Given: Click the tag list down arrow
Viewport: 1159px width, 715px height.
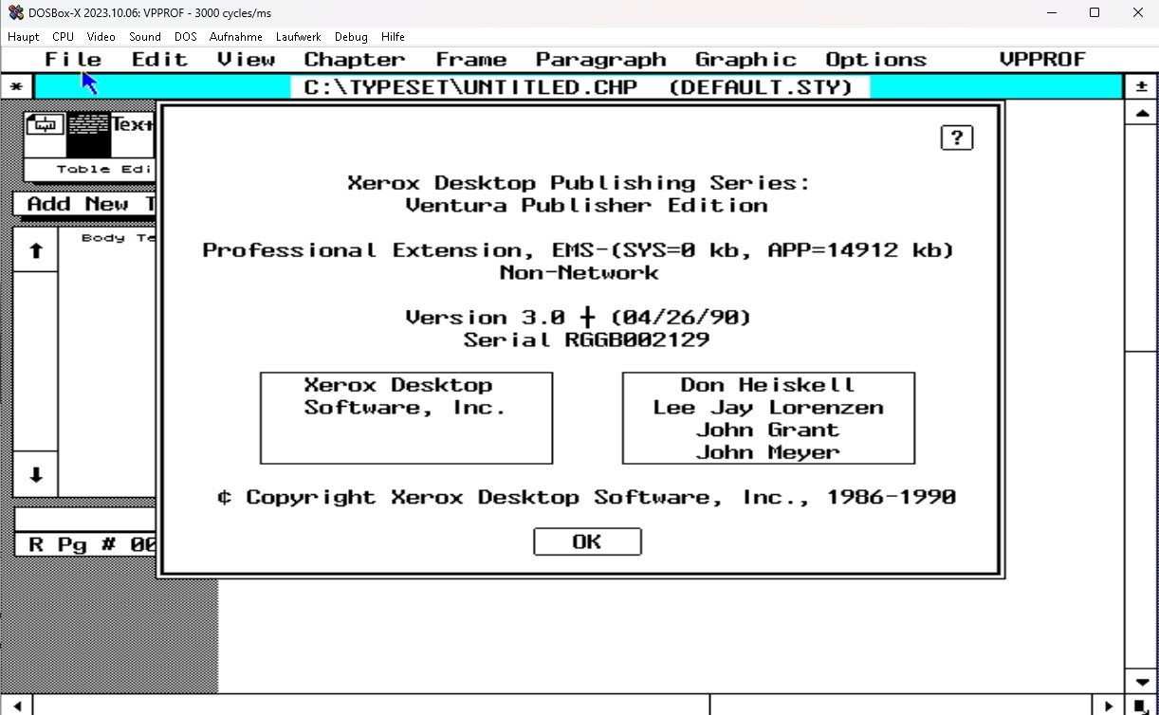Looking at the screenshot, I should (x=36, y=475).
